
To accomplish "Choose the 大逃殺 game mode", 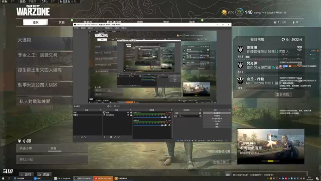I will click(45, 43).
